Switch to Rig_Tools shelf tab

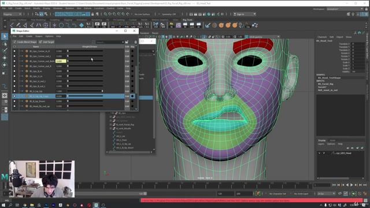point(187,20)
